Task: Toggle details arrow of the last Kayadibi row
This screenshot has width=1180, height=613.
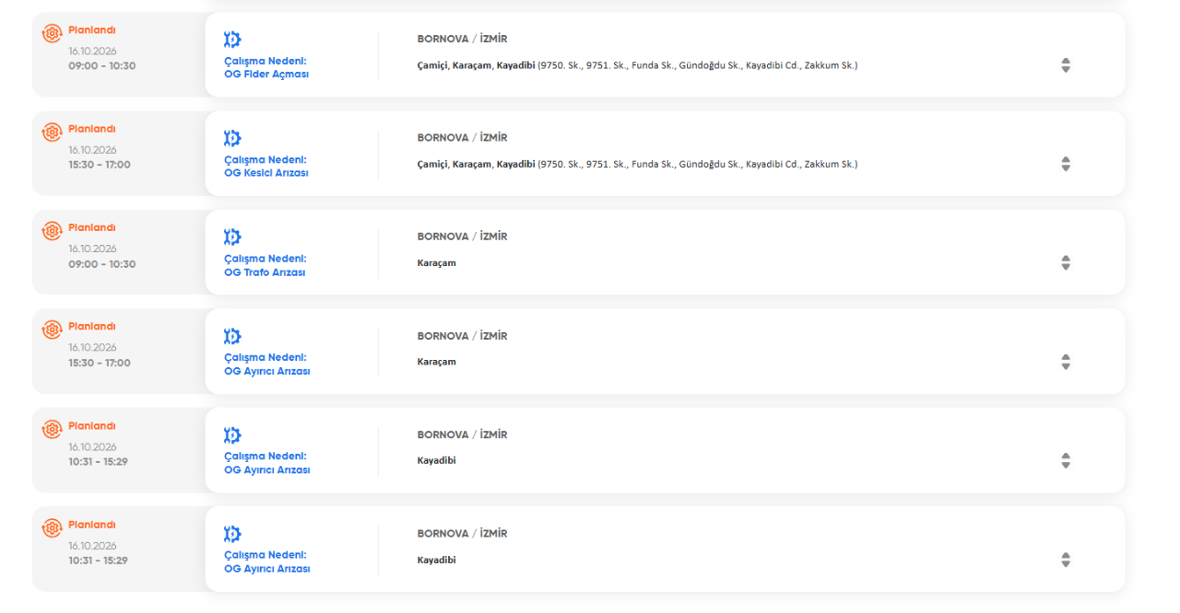Action: tap(1066, 560)
